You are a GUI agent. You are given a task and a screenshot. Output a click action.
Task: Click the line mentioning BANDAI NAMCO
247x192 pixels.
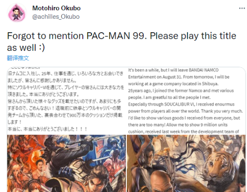173,70
